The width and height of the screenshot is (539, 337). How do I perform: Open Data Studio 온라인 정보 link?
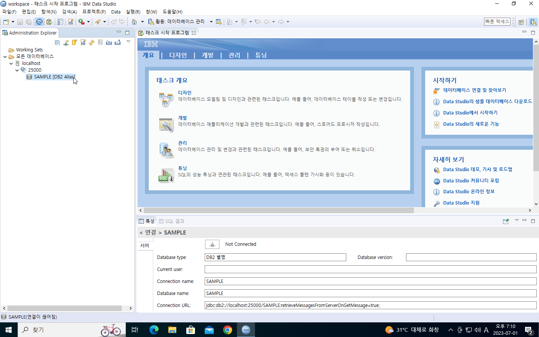click(469, 191)
